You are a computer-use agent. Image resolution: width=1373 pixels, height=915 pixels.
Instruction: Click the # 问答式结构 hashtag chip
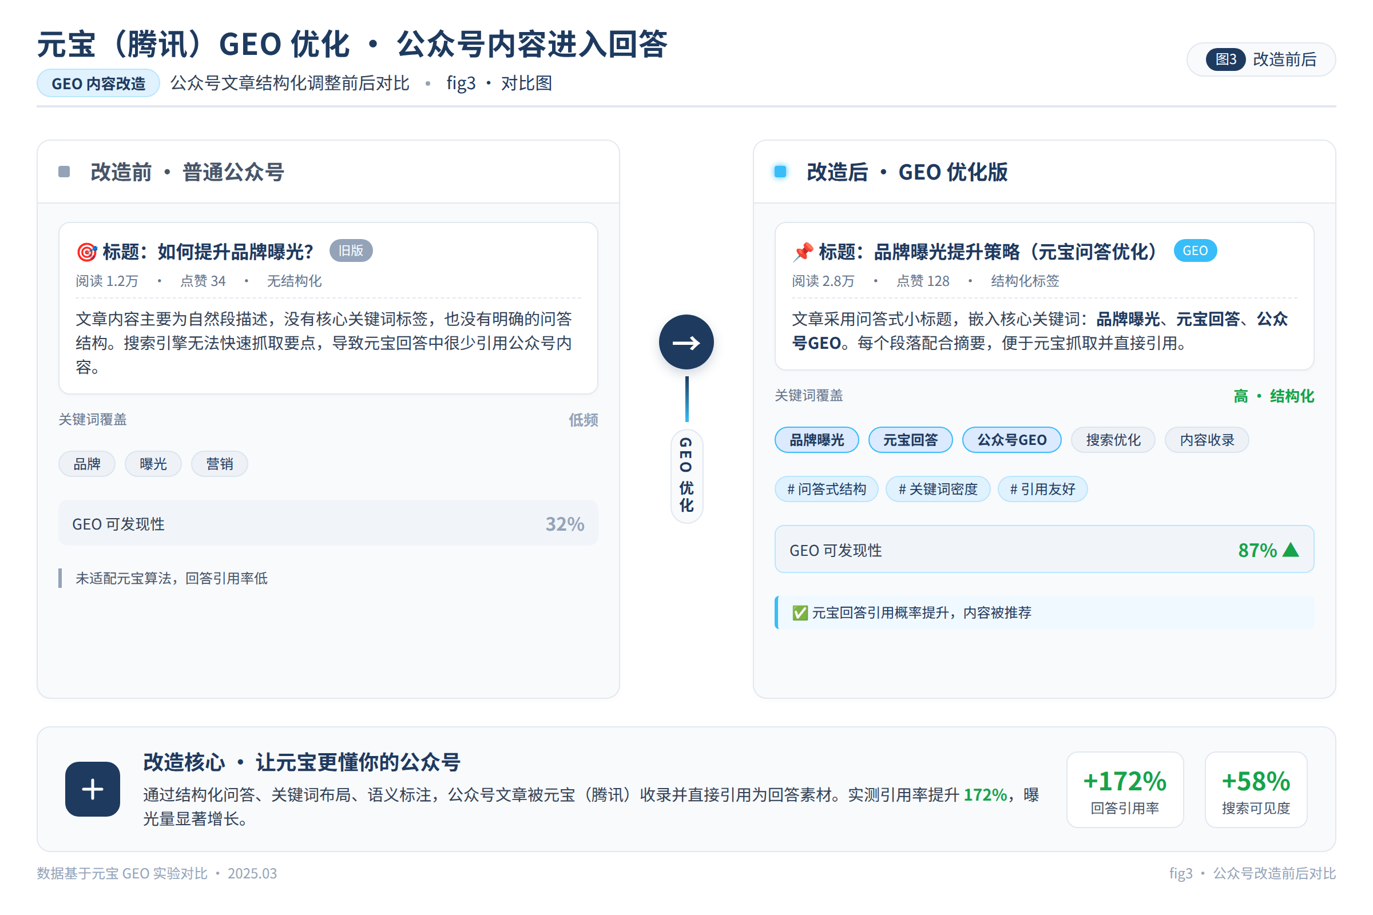click(827, 489)
